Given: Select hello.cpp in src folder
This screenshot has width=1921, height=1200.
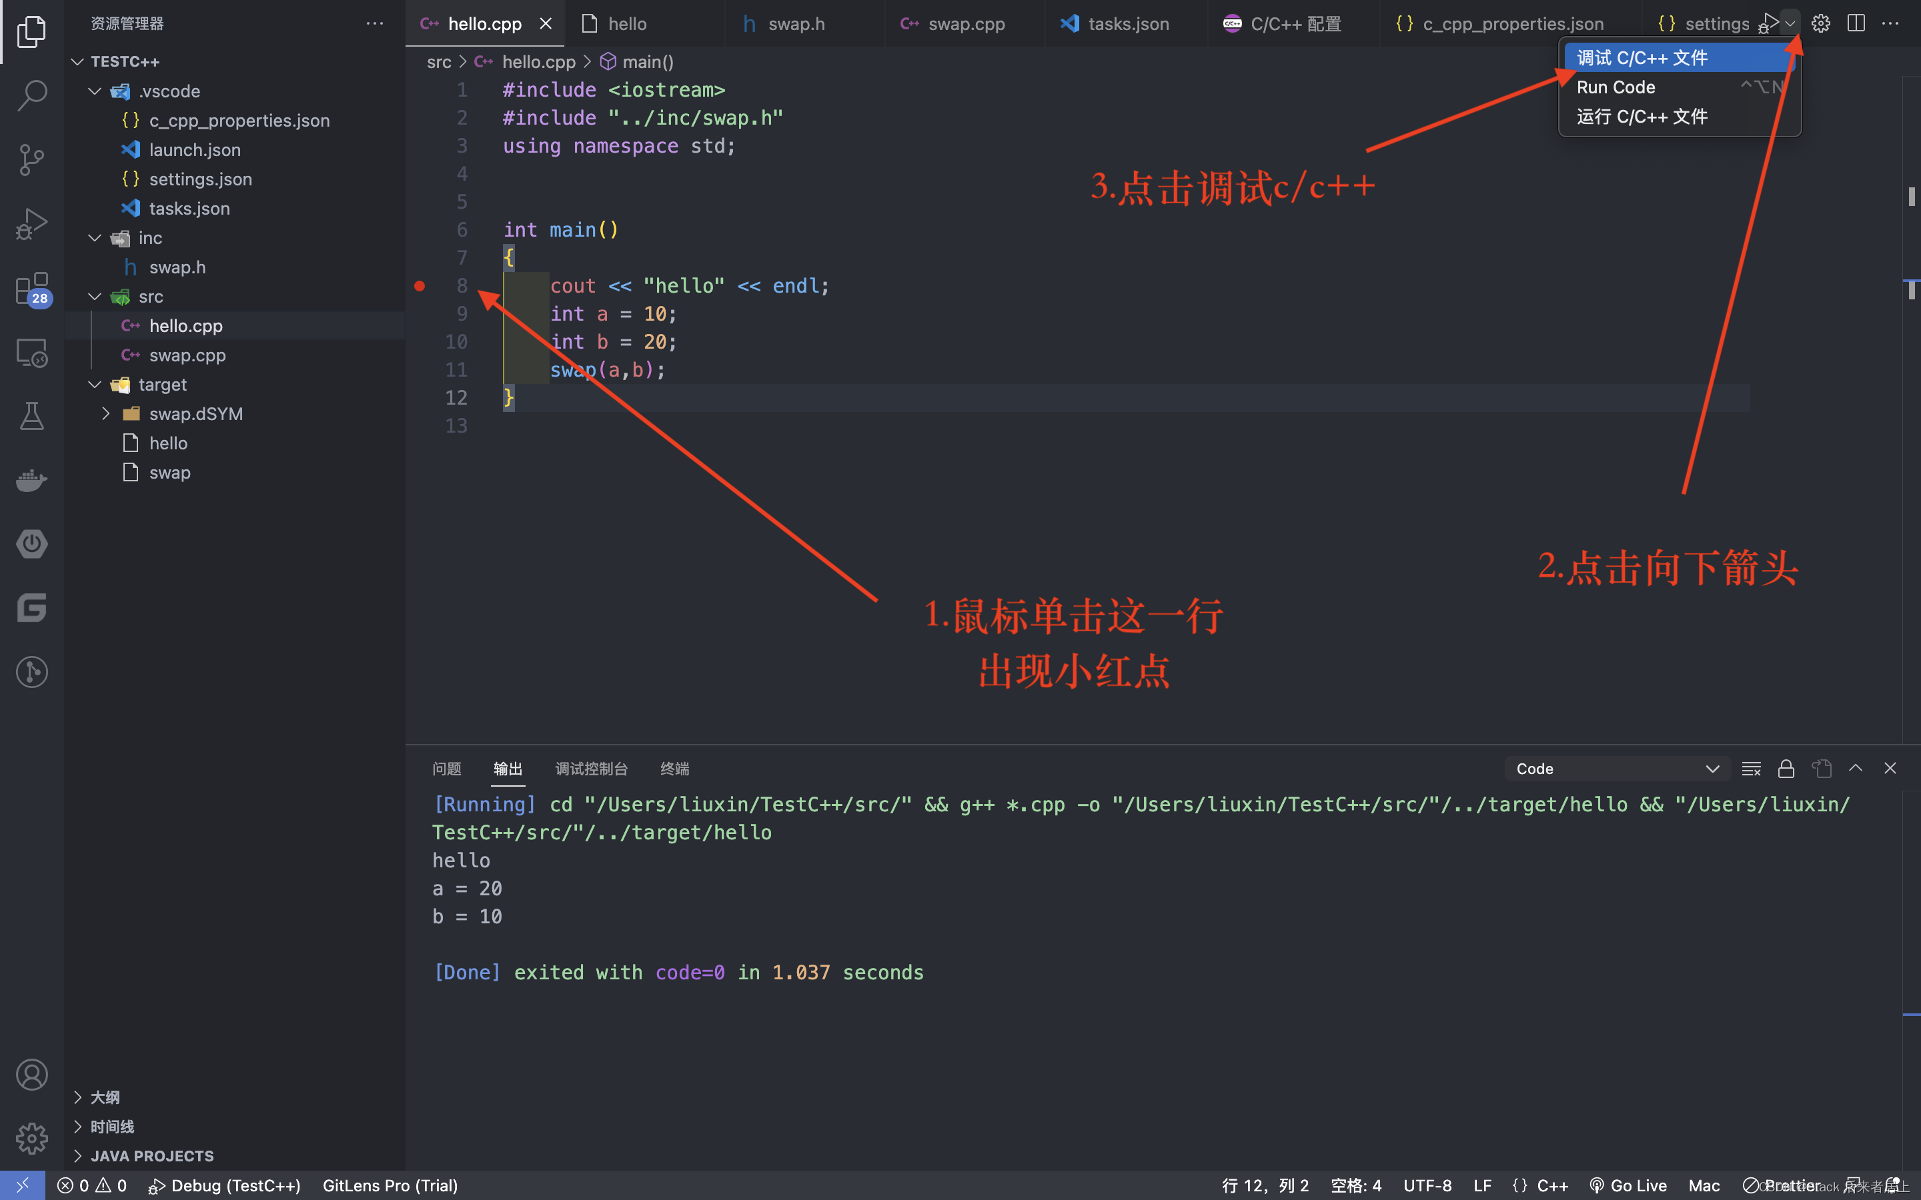Looking at the screenshot, I should click(185, 325).
